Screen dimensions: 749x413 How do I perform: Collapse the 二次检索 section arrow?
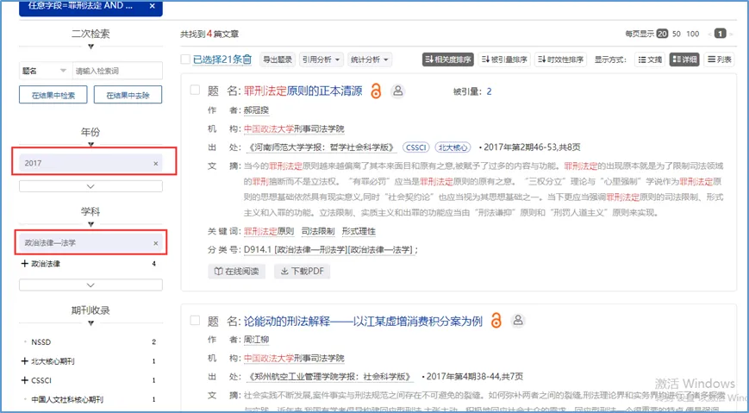pyautogui.click(x=91, y=47)
